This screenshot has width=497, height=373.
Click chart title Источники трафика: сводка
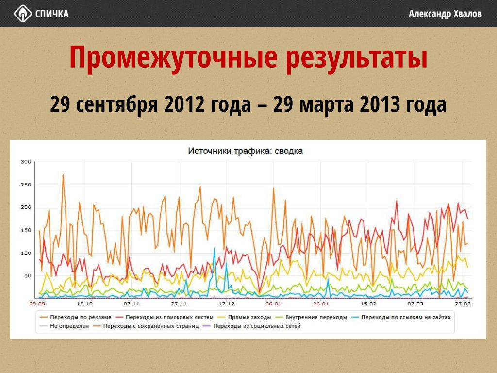(x=245, y=151)
